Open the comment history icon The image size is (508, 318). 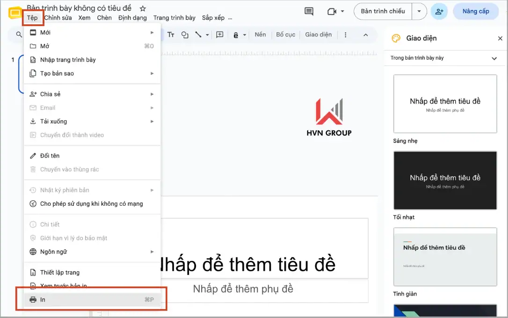(309, 11)
